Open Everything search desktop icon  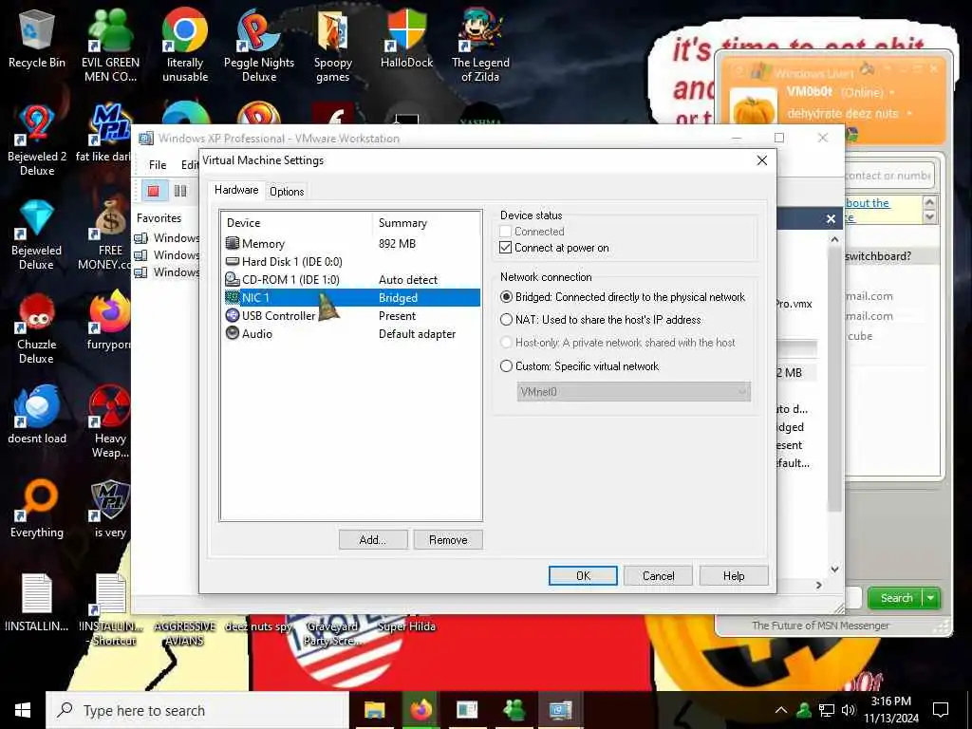click(x=37, y=509)
